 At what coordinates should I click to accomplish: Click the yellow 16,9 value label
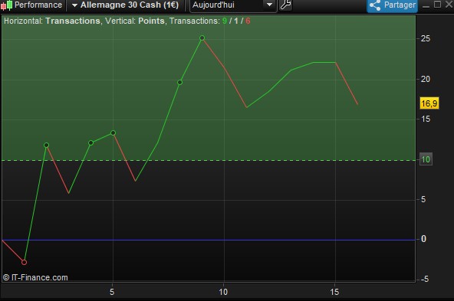pos(429,103)
